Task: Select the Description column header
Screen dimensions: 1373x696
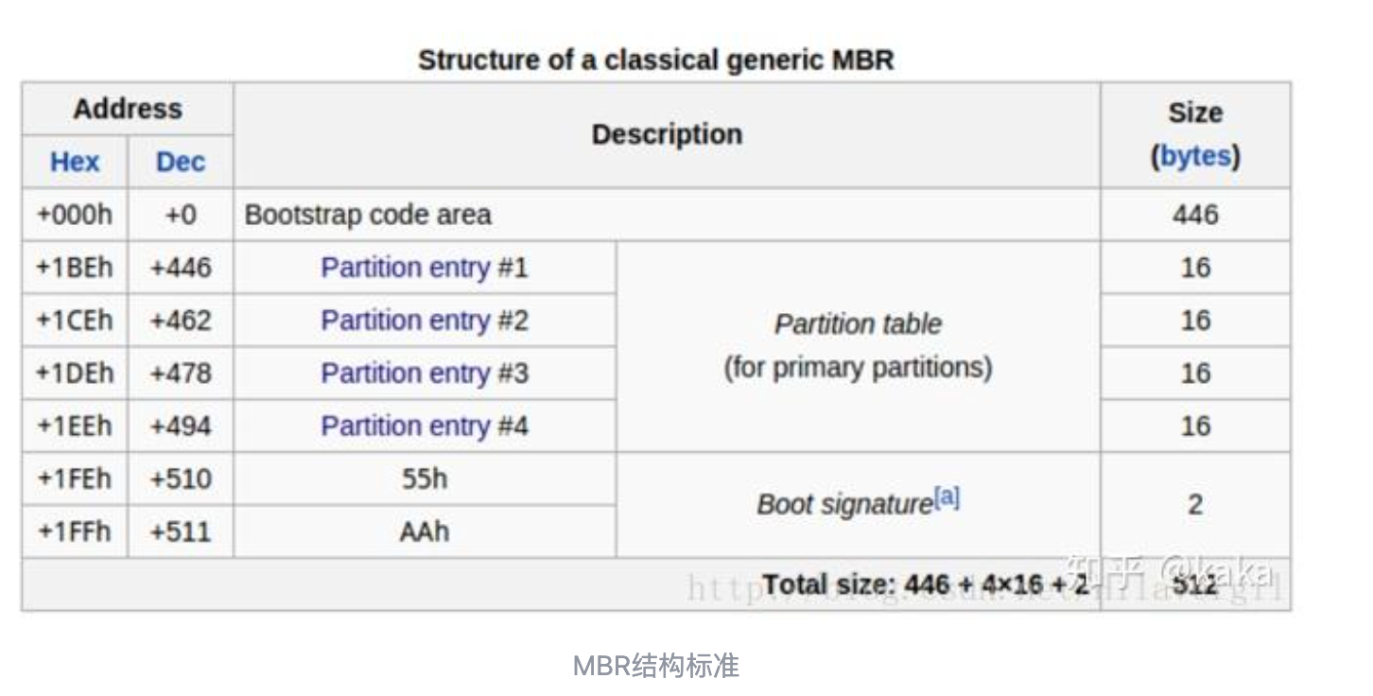Action: (x=667, y=134)
